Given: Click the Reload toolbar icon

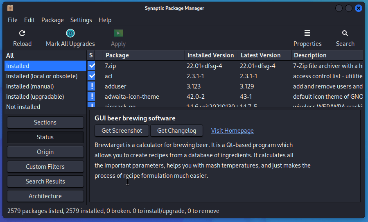Looking at the screenshot, I should [x=22, y=34].
